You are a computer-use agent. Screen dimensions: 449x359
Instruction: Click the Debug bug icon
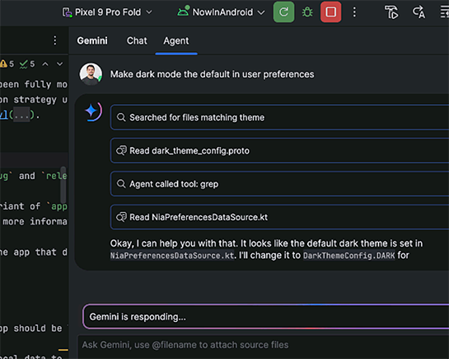tap(307, 12)
